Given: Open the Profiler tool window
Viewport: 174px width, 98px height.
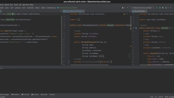Looking at the screenshot, I should pyautogui.click(x=44, y=94).
